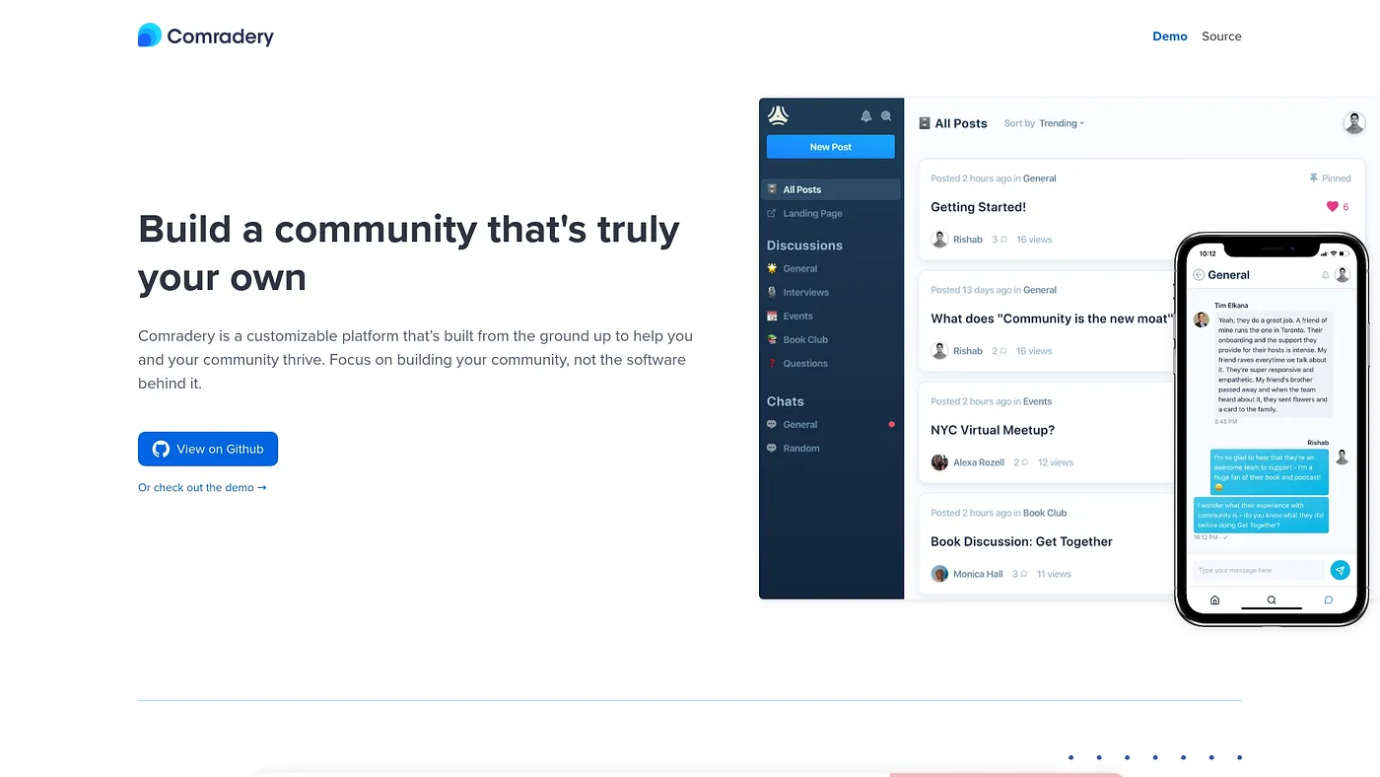Select All Posts in the sidebar
The image size is (1380, 777).
(x=831, y=189)
